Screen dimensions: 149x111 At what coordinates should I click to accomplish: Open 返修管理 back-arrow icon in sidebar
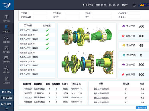click(x=6, y=68)
